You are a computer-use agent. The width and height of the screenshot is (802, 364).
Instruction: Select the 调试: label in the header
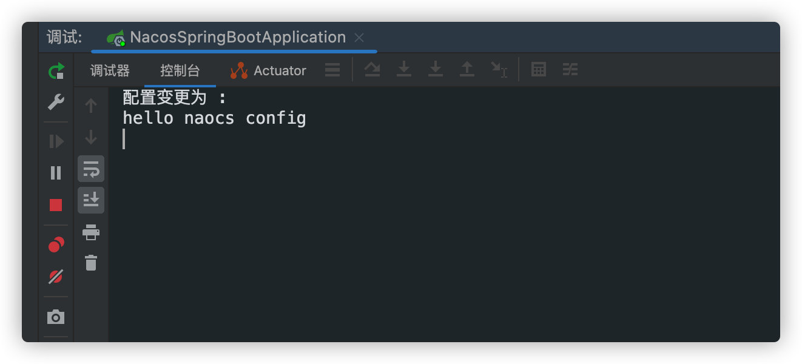point(64,37)
